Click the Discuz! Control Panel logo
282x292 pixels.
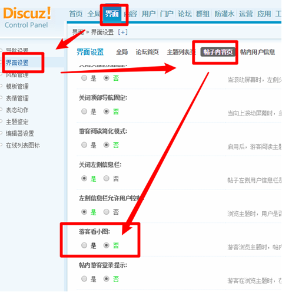click(27, 18)
